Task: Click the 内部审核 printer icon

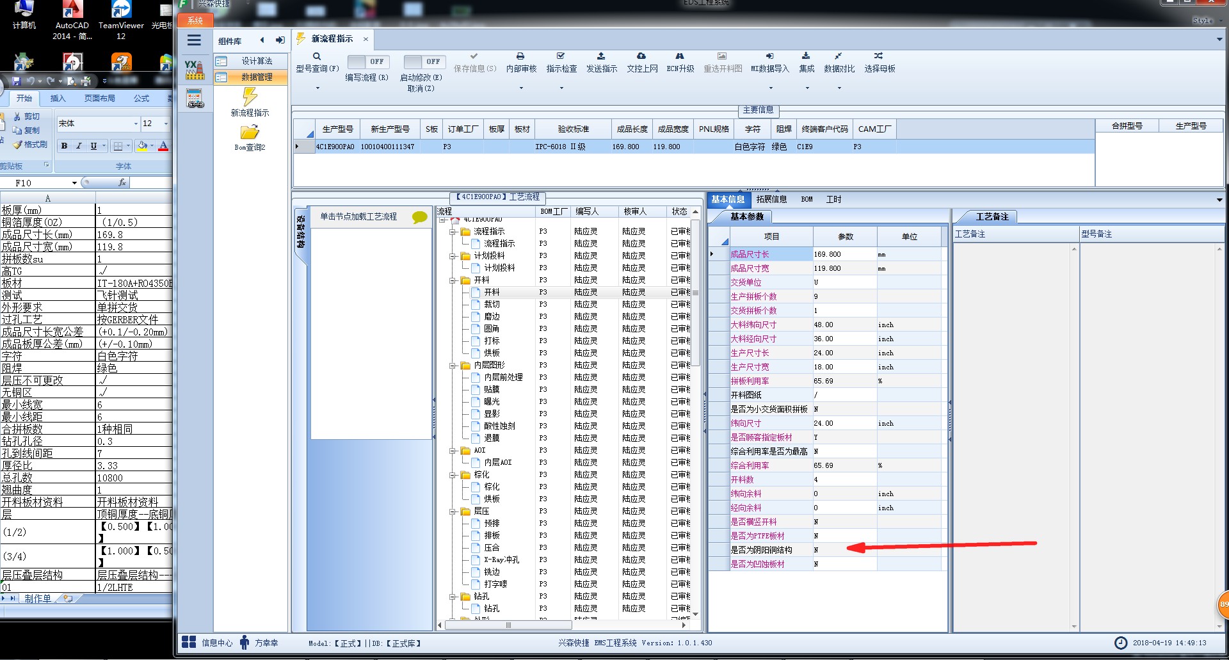Action: click(x=520, y=56)
